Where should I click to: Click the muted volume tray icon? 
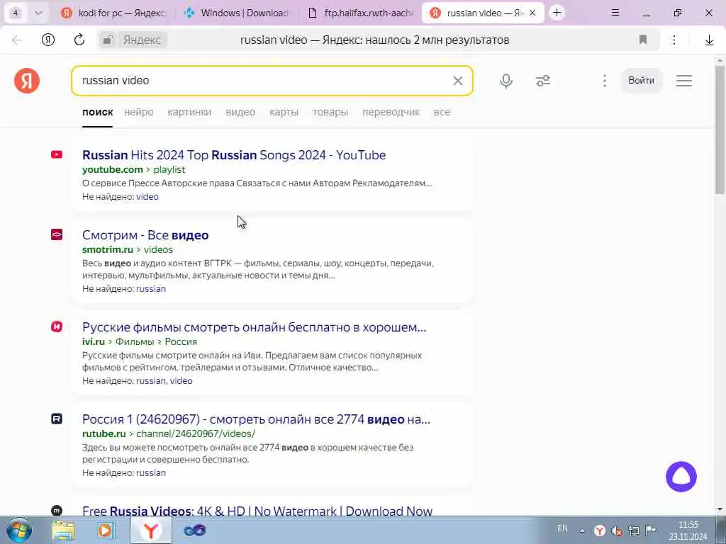click(x=617, y=531)
